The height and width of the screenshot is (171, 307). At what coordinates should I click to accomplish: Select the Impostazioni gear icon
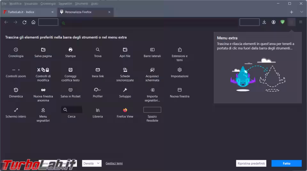pyautogui.click(x=179, y=70)
